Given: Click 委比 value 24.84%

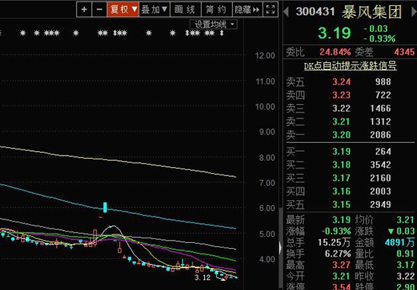Looking at the screenshot, I should click(x=335, y=52).
